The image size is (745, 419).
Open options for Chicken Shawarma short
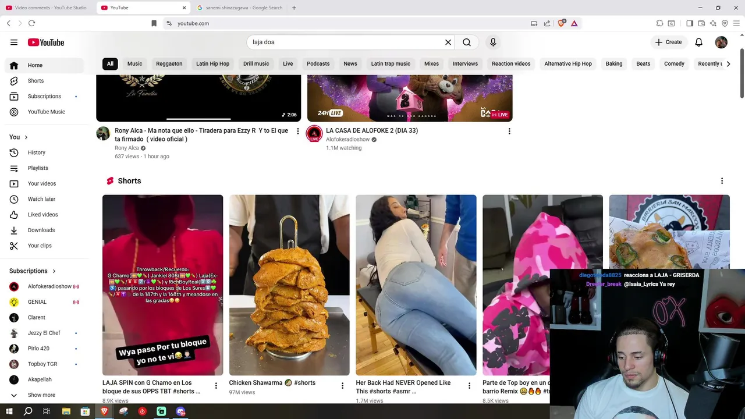point(342,385)
